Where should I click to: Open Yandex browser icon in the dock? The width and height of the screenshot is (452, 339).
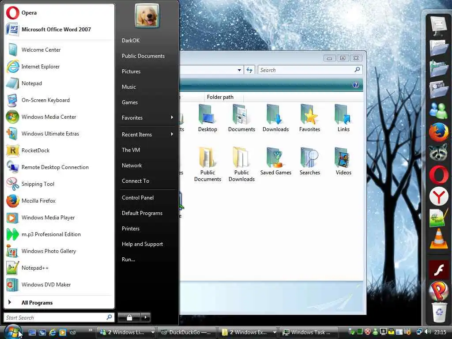(438, 197)
